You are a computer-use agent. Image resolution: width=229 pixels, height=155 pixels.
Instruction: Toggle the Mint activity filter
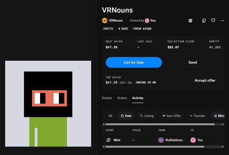point(218,116)
